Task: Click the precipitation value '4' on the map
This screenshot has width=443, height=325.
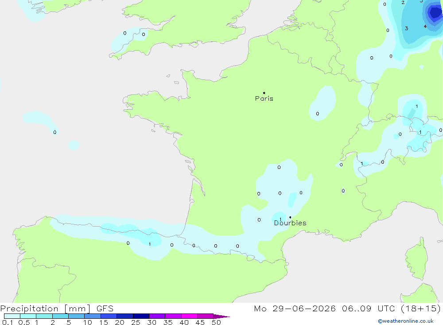Action: 425,26
